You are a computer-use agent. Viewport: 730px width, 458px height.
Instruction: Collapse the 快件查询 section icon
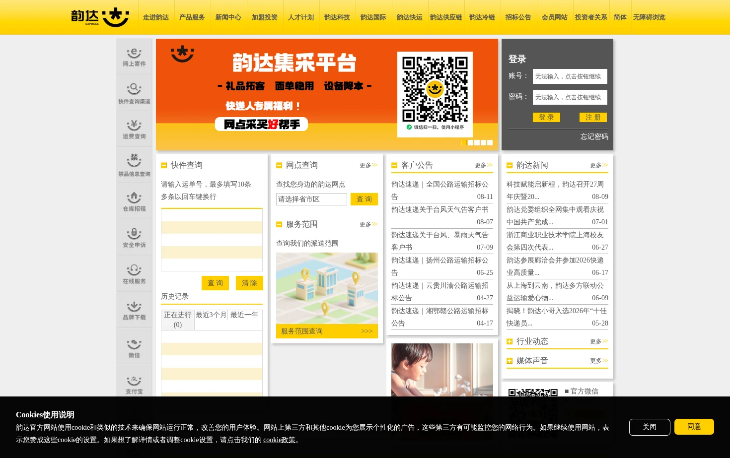164,165
